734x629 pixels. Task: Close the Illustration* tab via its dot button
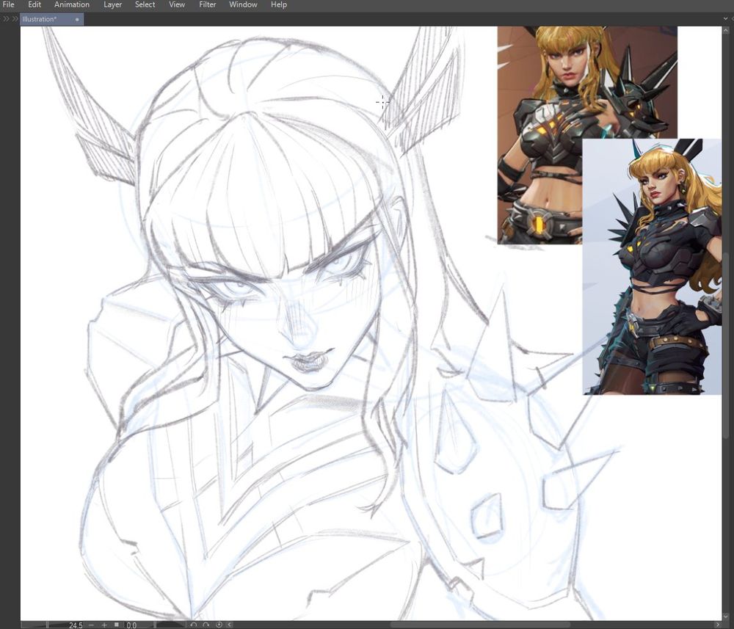point(77,20)
